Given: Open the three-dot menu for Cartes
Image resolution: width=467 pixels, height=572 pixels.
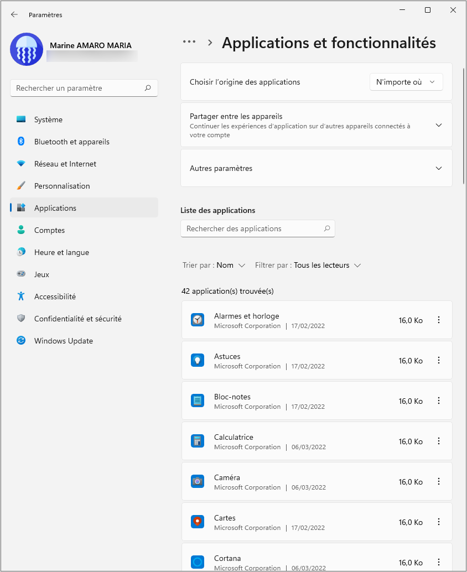Looking at the screenshot, I should [x=439, y=522].
